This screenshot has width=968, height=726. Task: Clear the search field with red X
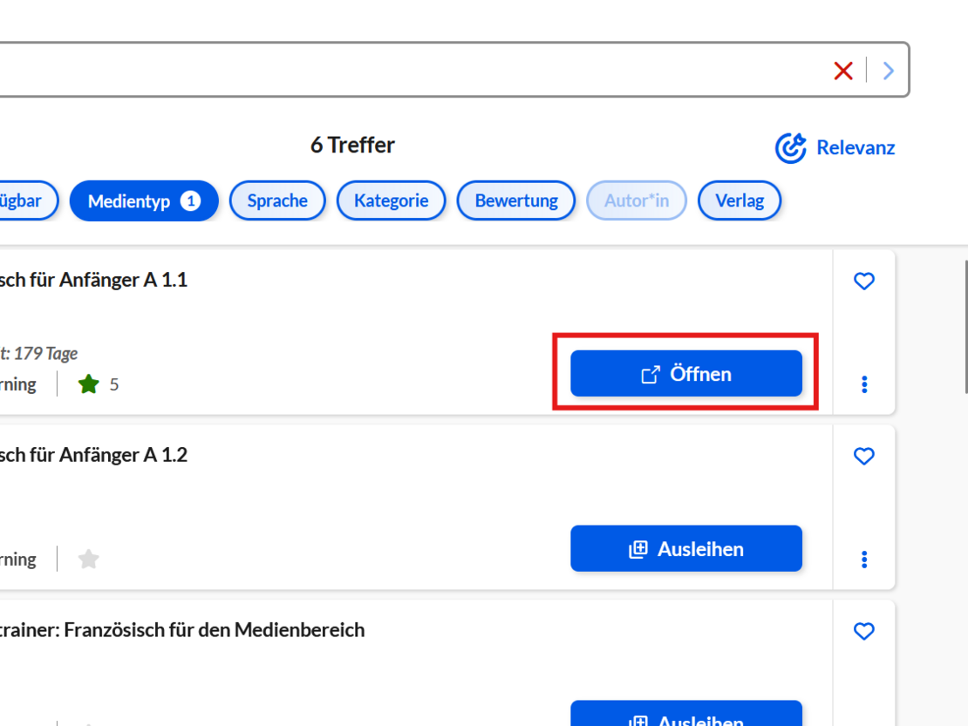tap(842, 71)
